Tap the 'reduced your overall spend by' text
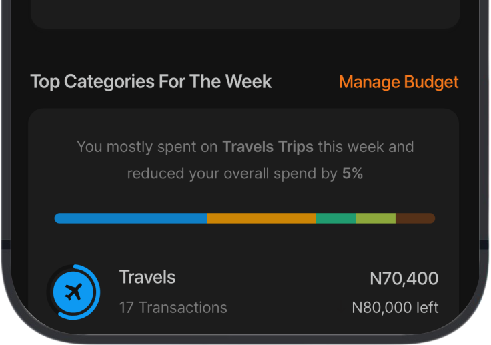 click(232, 174)
